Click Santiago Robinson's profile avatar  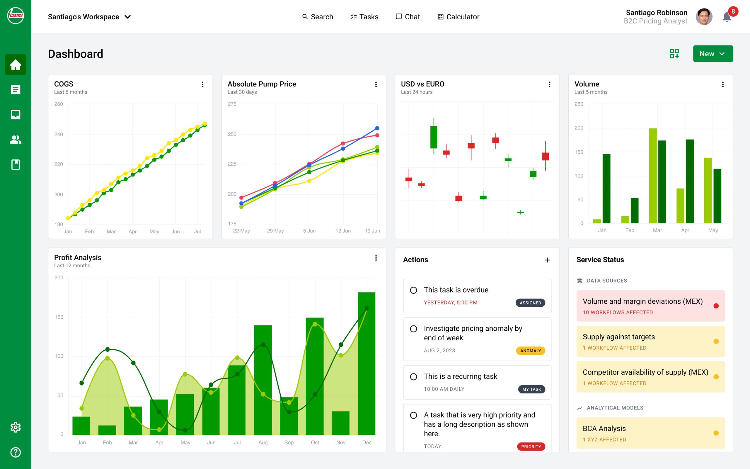pos(704,16)
